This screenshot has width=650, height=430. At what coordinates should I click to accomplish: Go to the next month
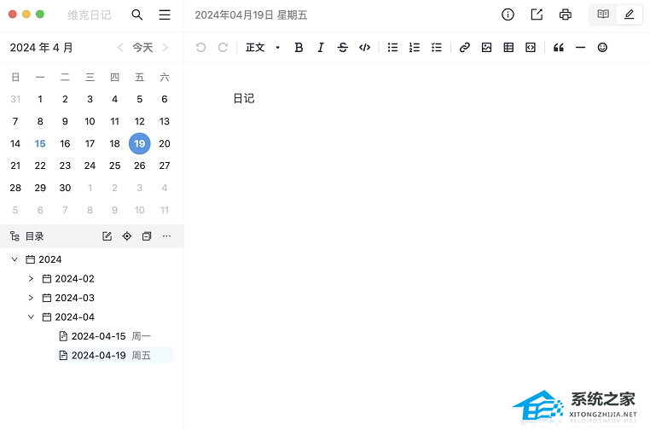[165, 47]
